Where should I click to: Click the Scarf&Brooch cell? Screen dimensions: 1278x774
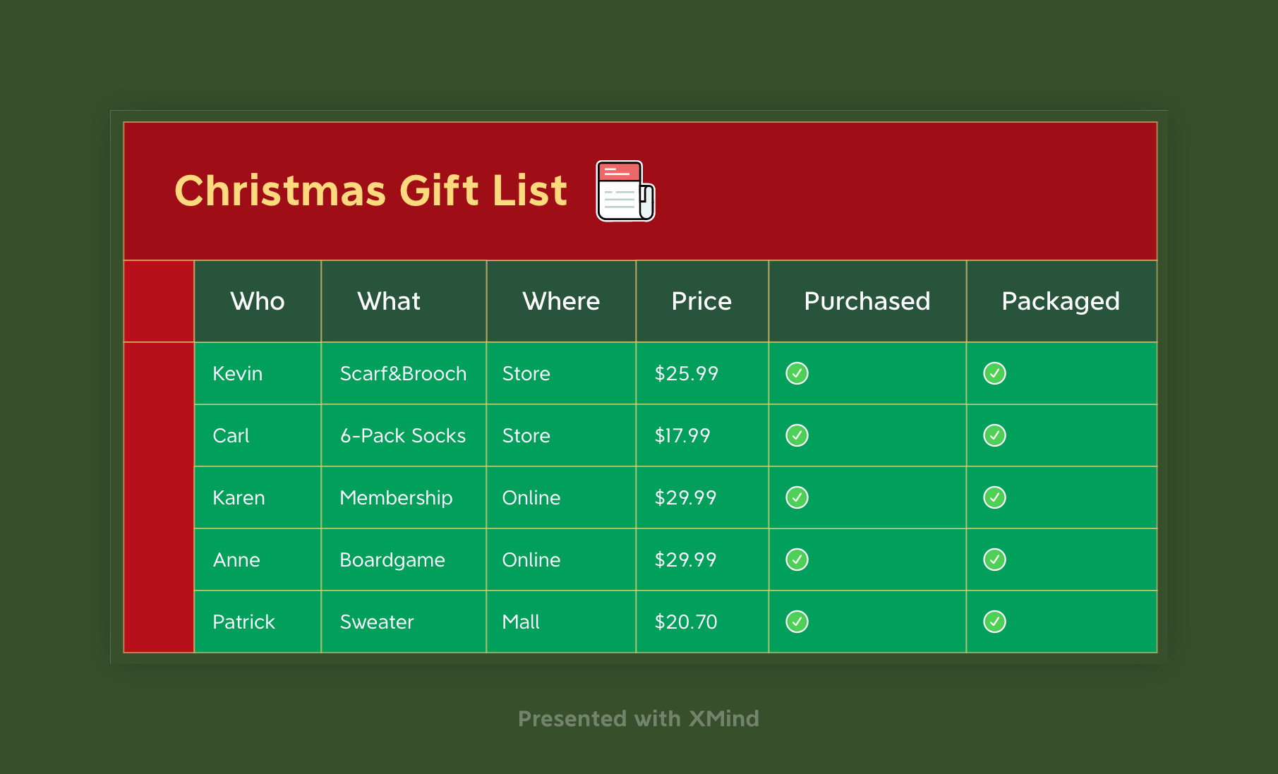click(x=404, y=373)
